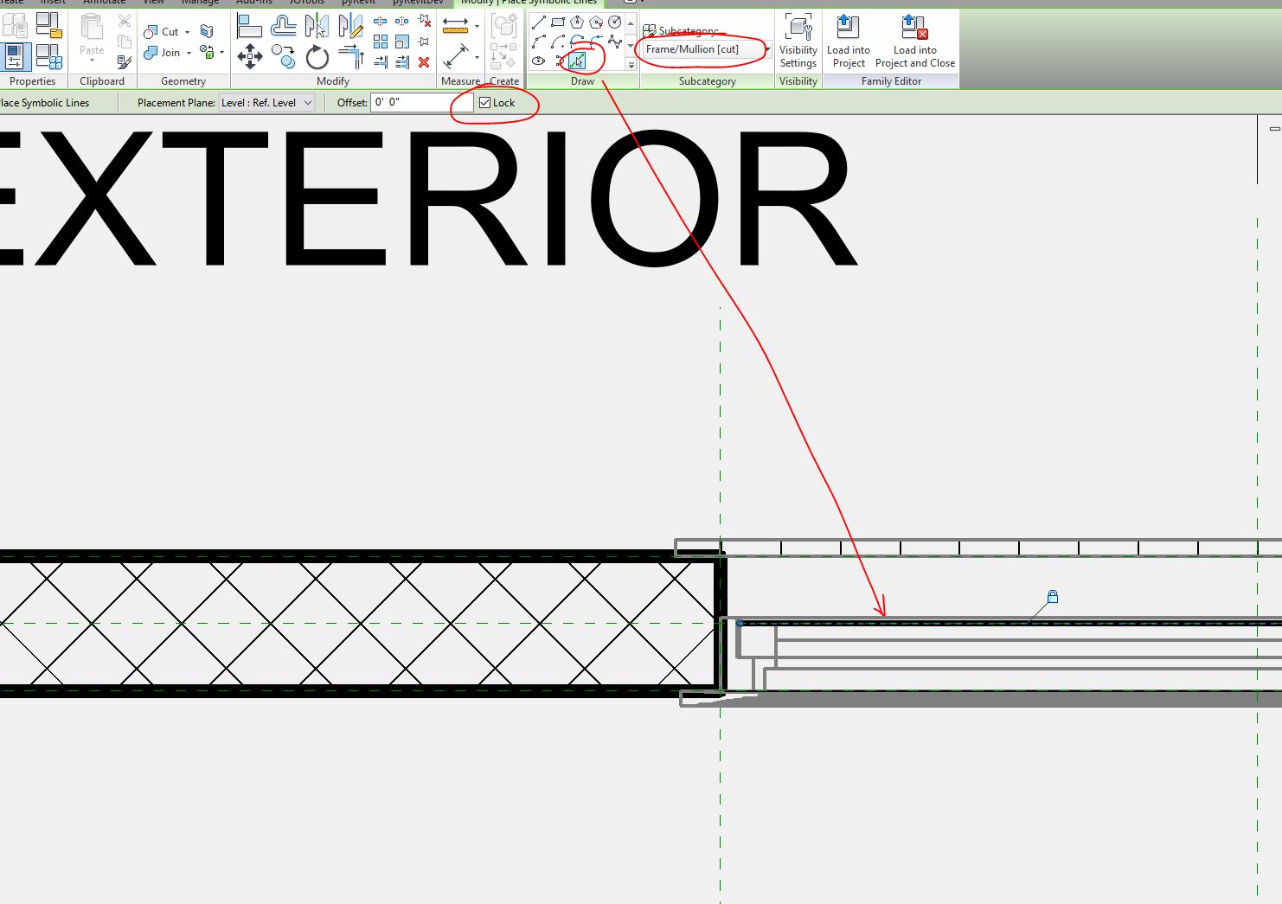Viewport: 1282px width, 904px height.
Task: Open the pyRevitDev ribbon tab
Action: (x=418, y=3)
